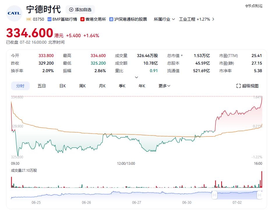The width and height of the screenshot is (268, 211).
Task: Click the 最低 value 325.200
Action: click(x=98, y=63)
